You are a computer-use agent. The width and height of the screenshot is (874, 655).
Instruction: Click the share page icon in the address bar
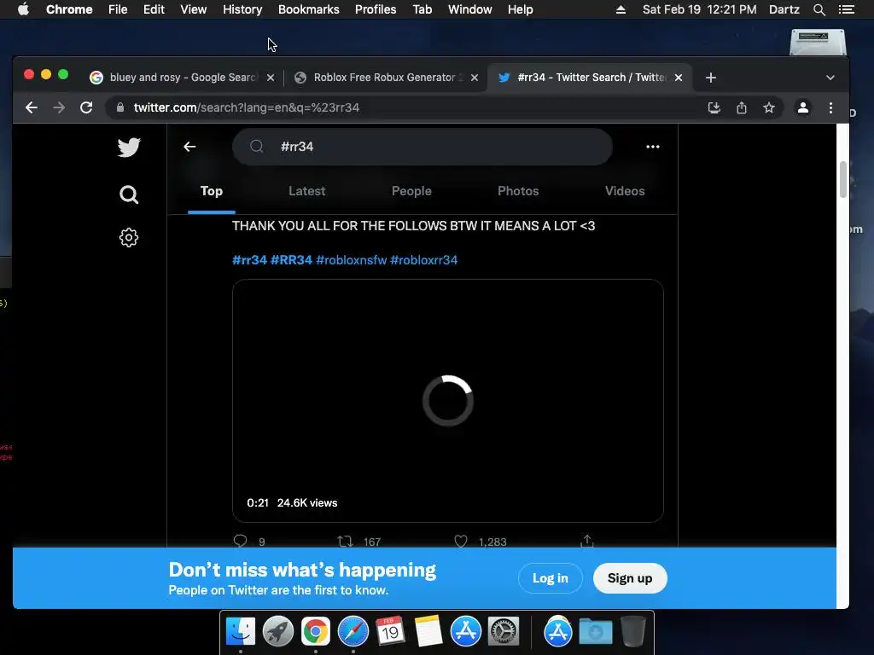[x=742, y=107]
